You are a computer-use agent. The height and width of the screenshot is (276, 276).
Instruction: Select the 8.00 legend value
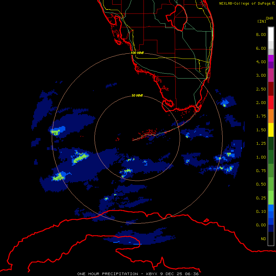(261, 34)
